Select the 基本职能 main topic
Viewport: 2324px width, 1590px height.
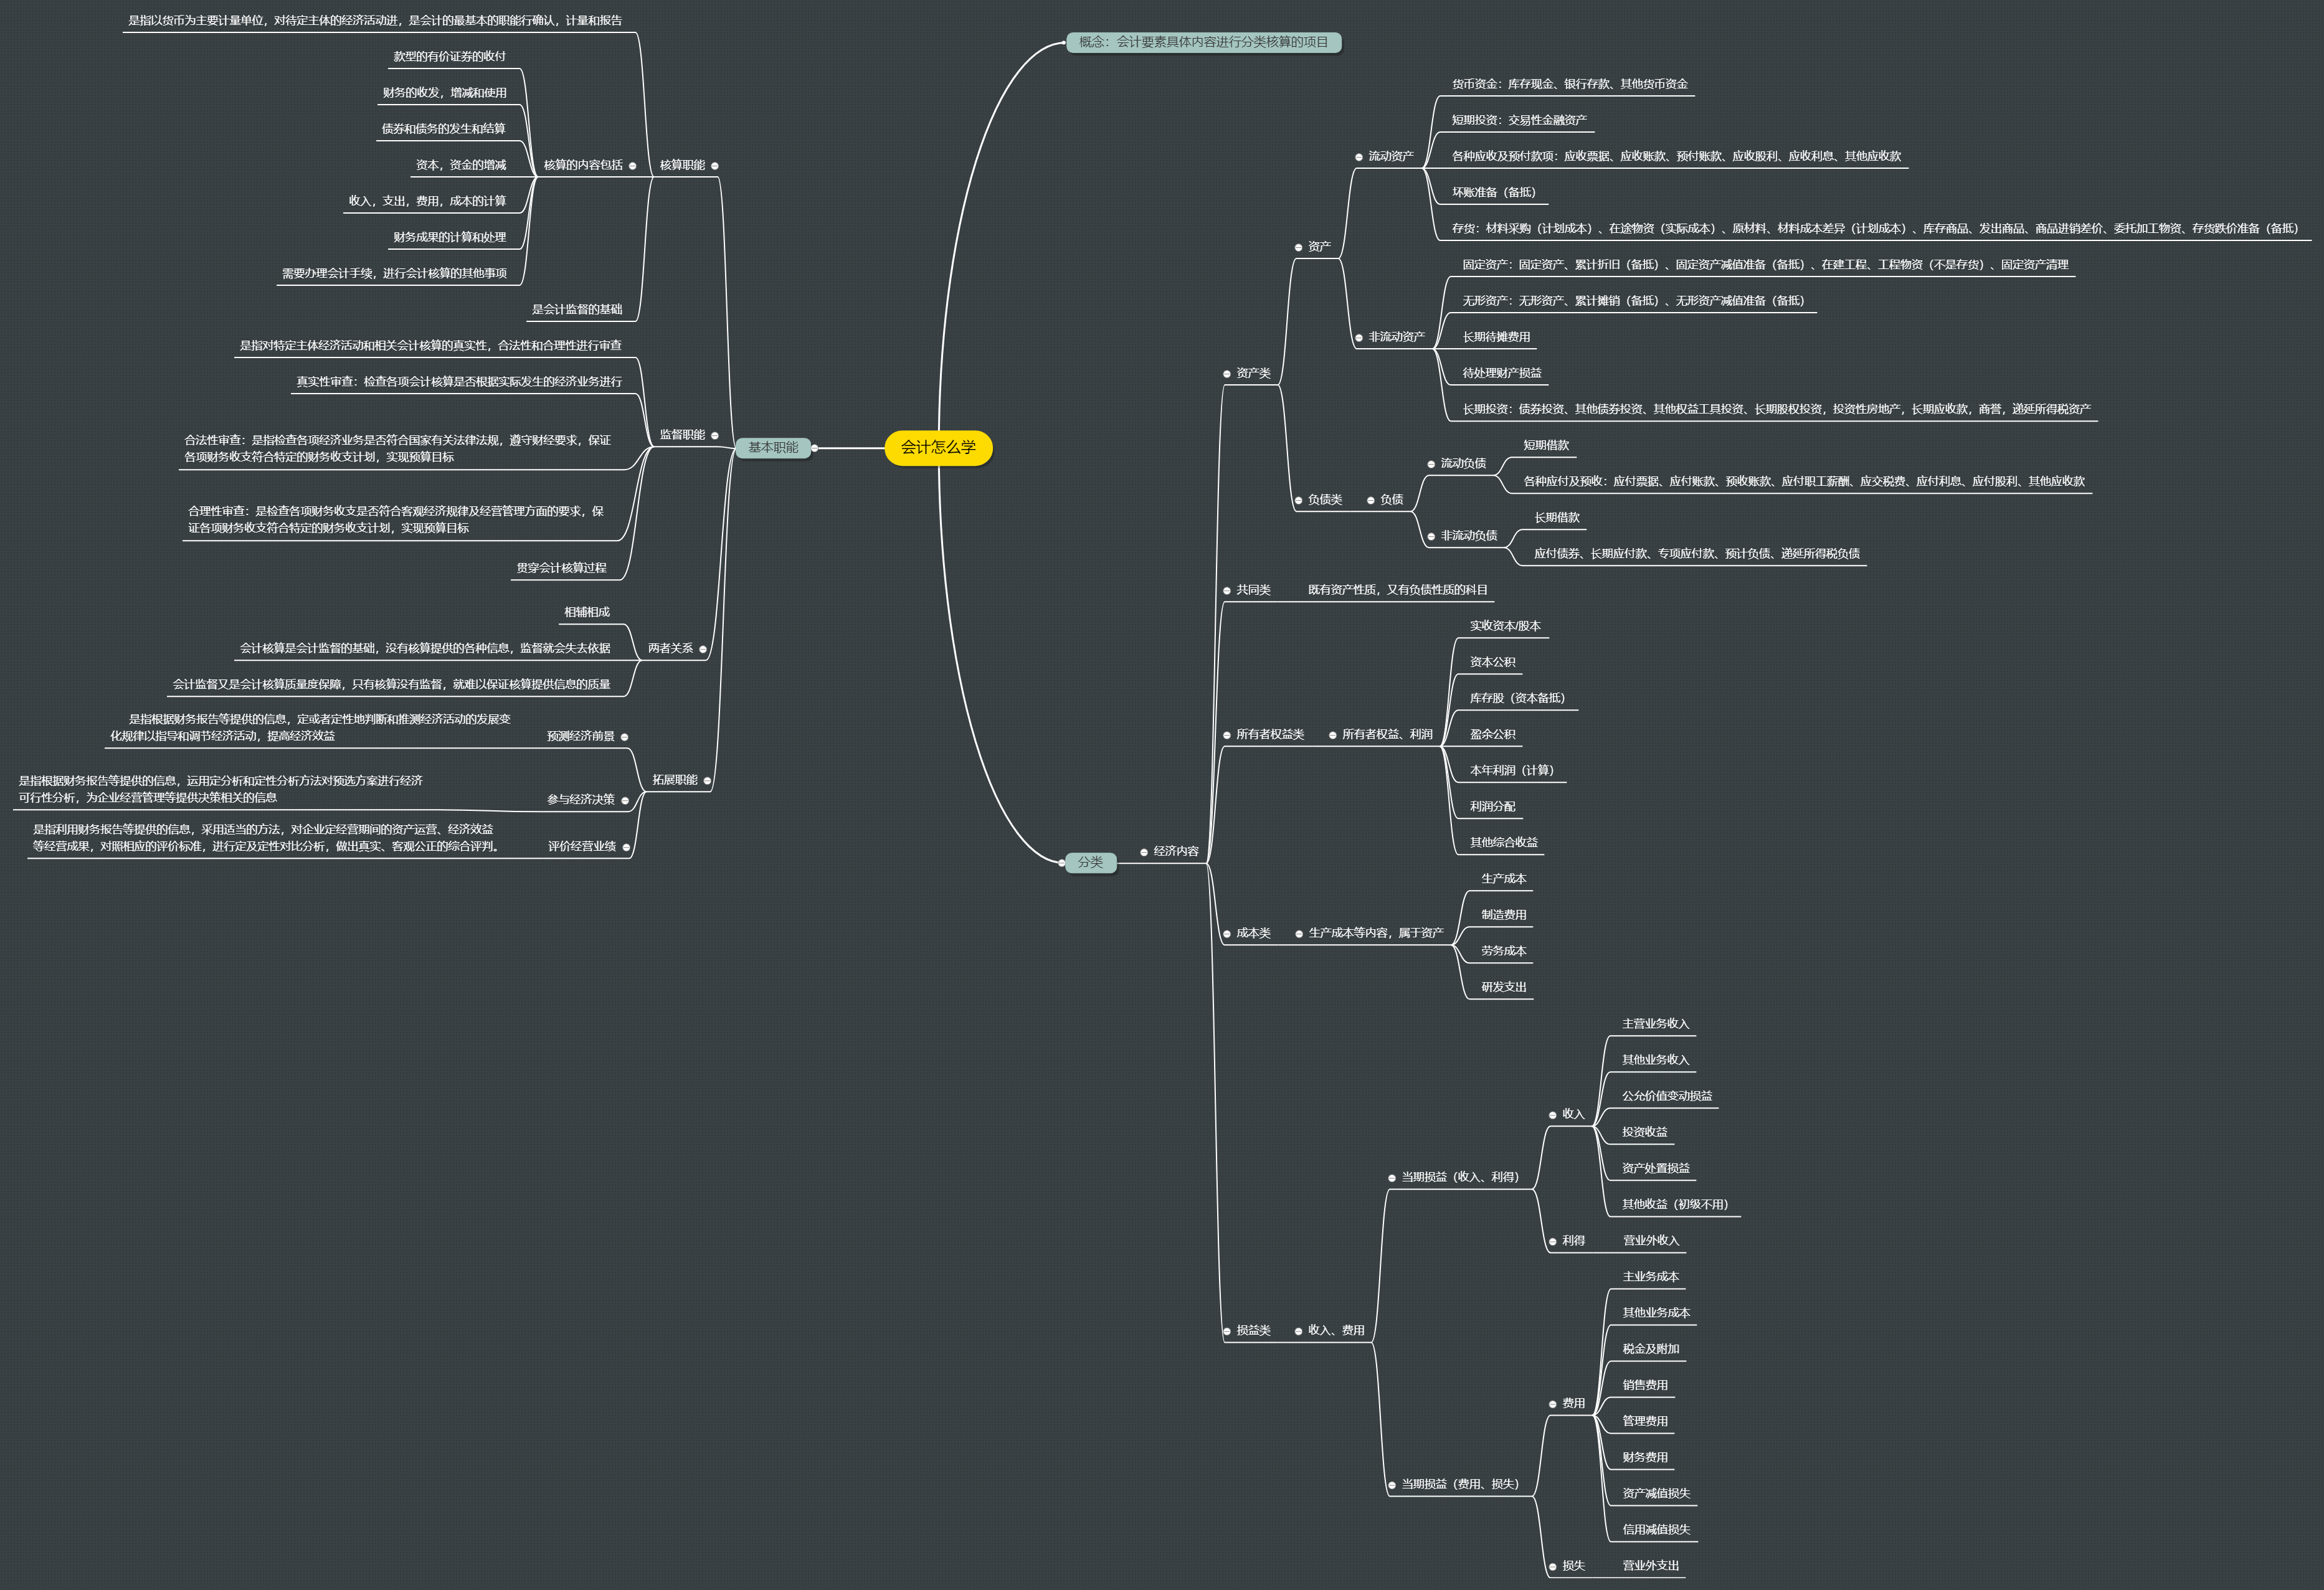(x=773, y=448)
